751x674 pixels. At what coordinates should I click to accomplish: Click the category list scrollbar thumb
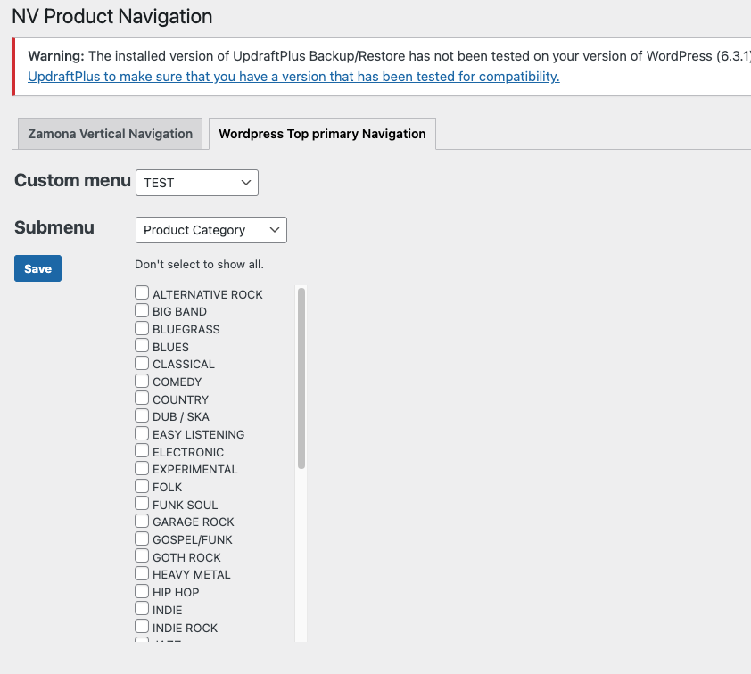(x=301, y=377)
